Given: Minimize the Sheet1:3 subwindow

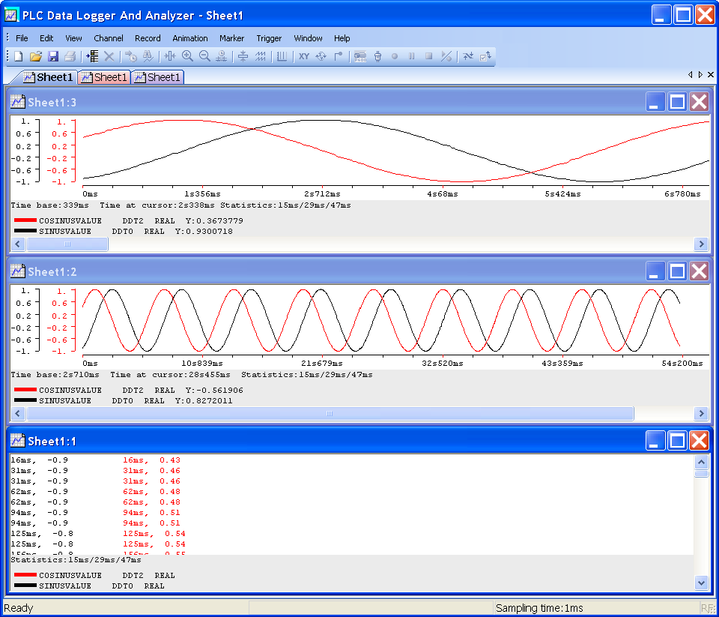Looking at the screenshot, I should click(x=655, y=102).
